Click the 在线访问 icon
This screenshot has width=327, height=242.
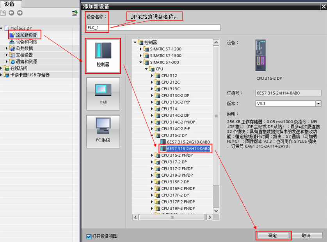7,68
